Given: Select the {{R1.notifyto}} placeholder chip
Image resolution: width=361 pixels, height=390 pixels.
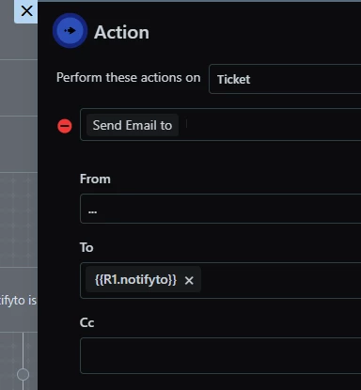Looking at the screenshot, I should tap(135, 279).
